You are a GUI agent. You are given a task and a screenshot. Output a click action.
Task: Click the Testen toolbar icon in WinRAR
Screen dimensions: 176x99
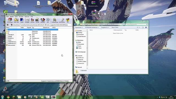22,20
